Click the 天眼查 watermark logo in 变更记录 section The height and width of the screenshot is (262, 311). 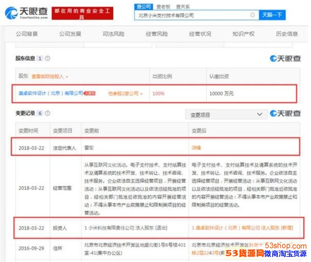pyautogui.click(x=285, y=114)
